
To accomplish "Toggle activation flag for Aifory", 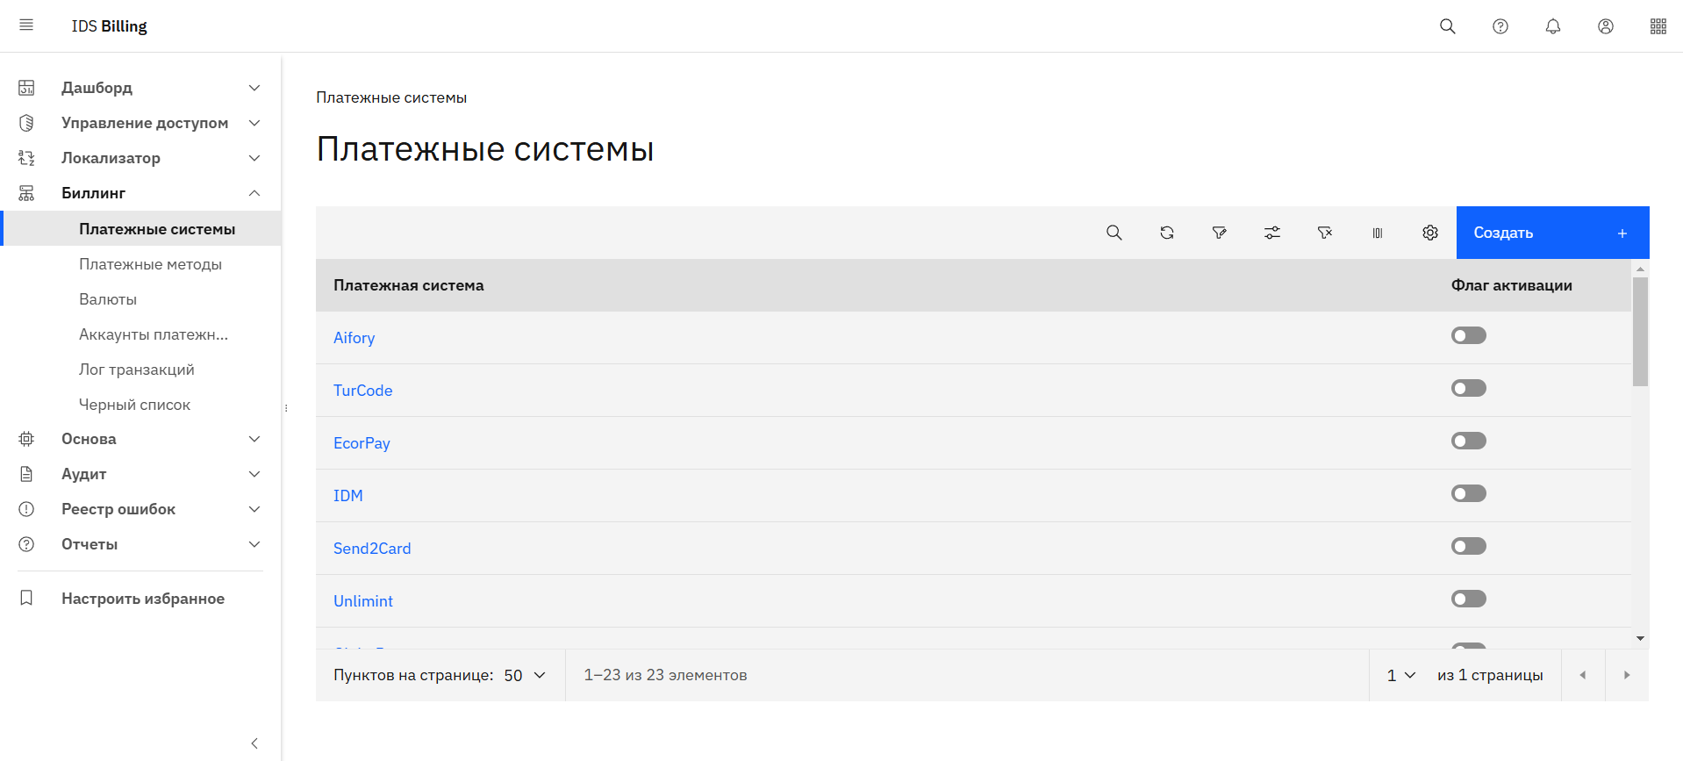I will point(1468,335).
